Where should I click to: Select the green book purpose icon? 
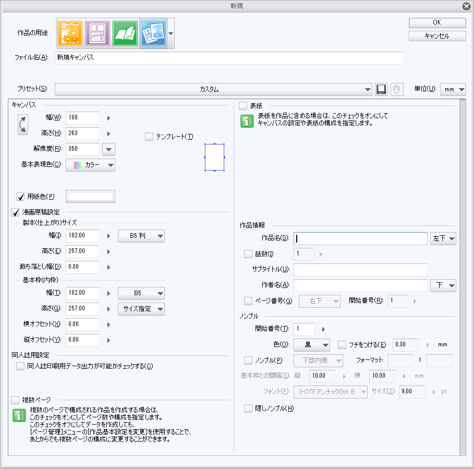pyautogui.click(x=125, y=33)
